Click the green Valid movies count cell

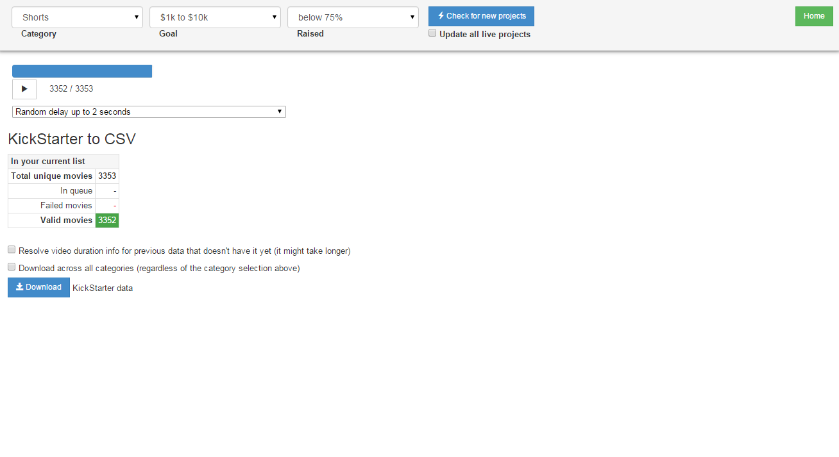[x=107, y=220]
